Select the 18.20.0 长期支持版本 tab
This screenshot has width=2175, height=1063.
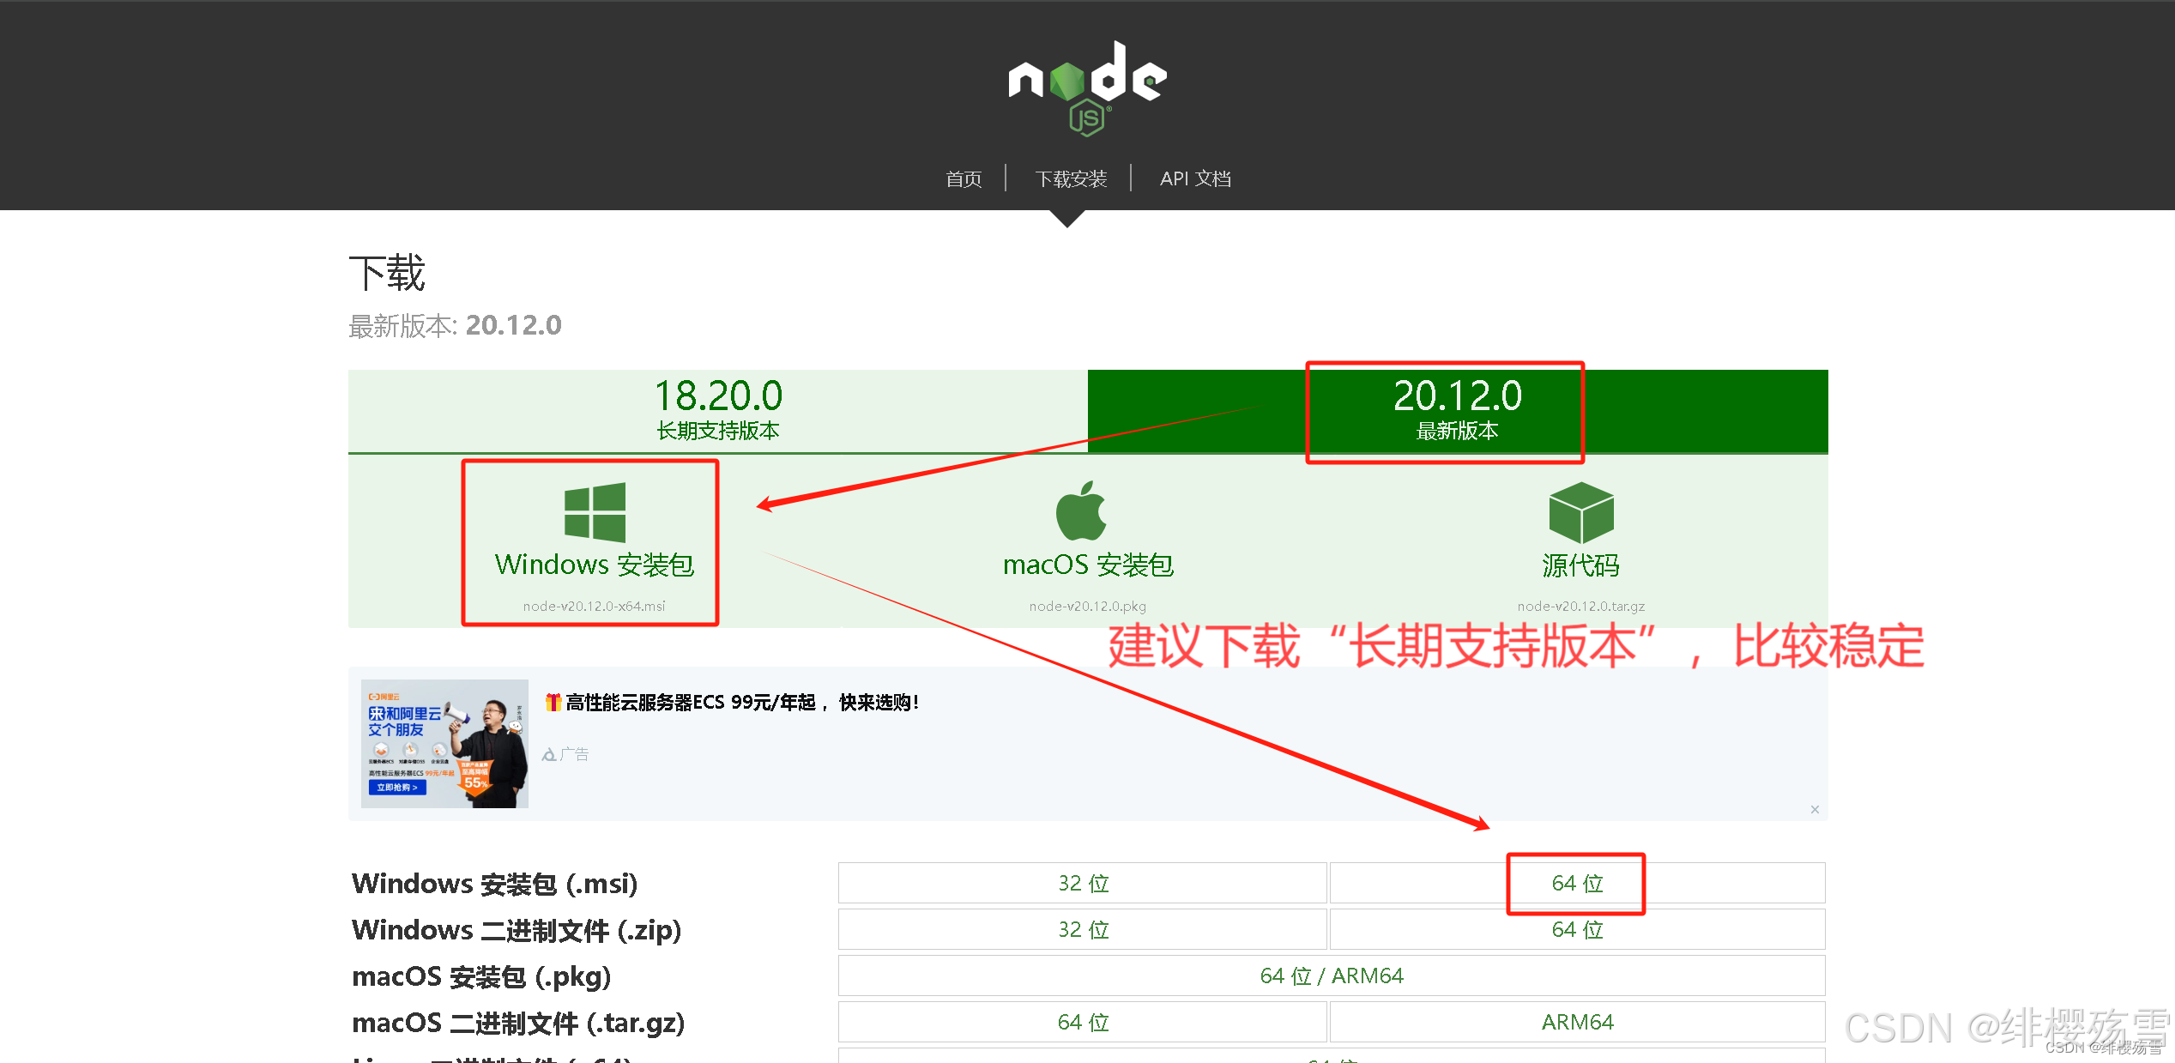[x=718, y=410]
